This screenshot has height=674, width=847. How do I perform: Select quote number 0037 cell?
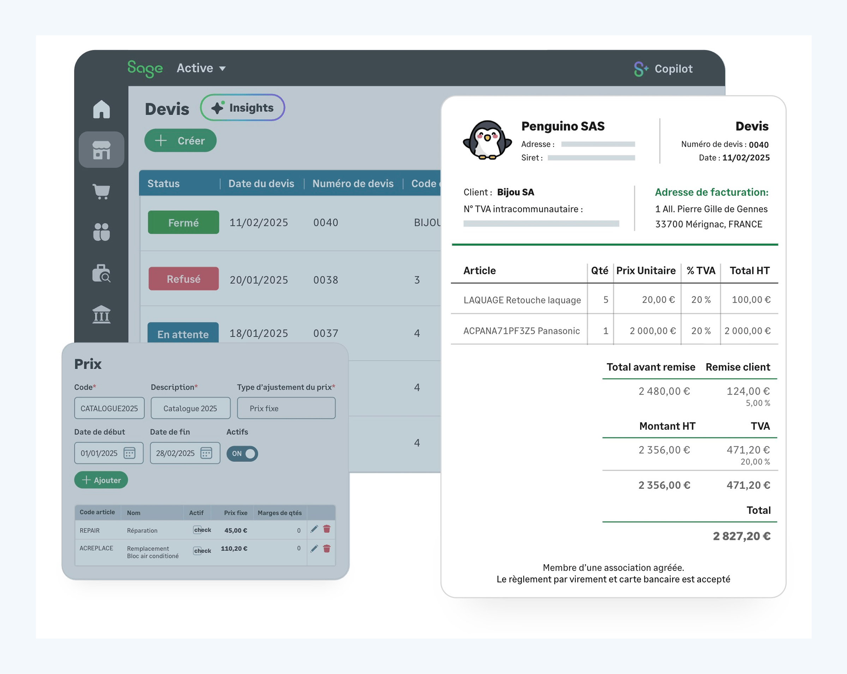[x=326, y=333]
